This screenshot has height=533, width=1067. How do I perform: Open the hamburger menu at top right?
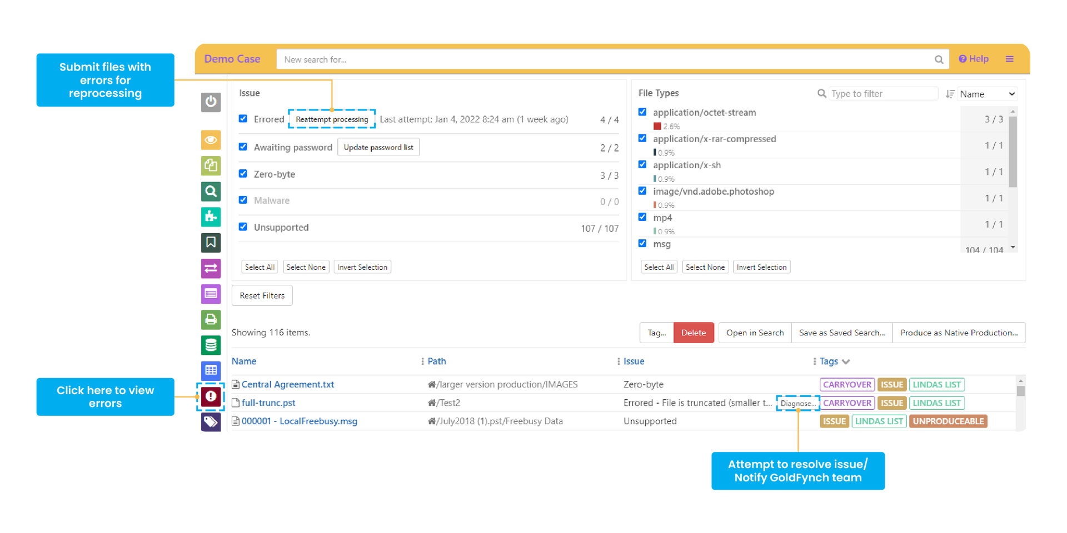[1010, 59]
